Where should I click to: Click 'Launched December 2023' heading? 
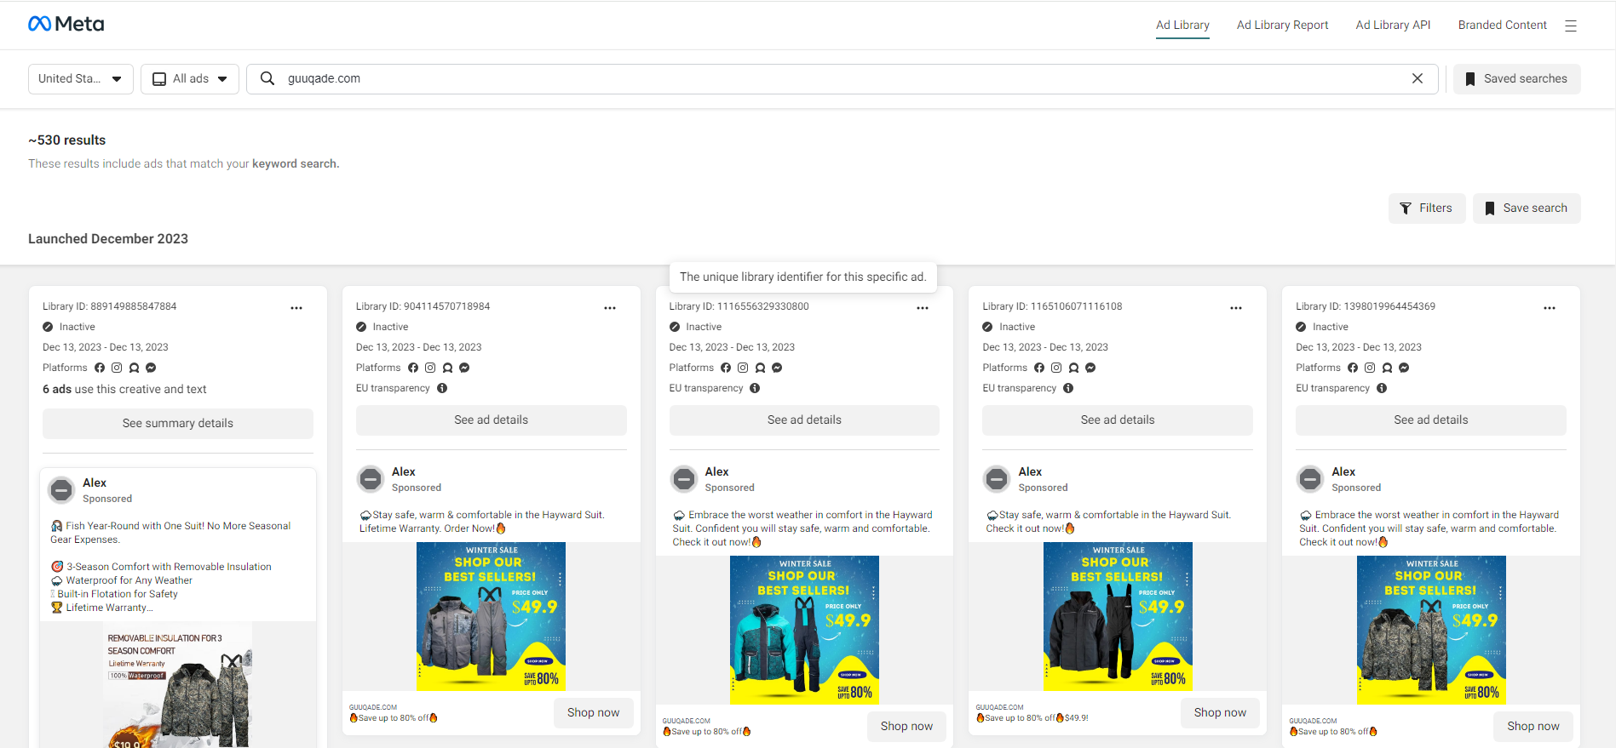(108, 238)
